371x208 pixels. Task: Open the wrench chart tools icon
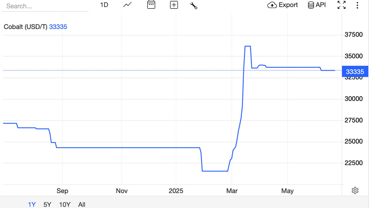pyautogui.click(x=194, y=5)
